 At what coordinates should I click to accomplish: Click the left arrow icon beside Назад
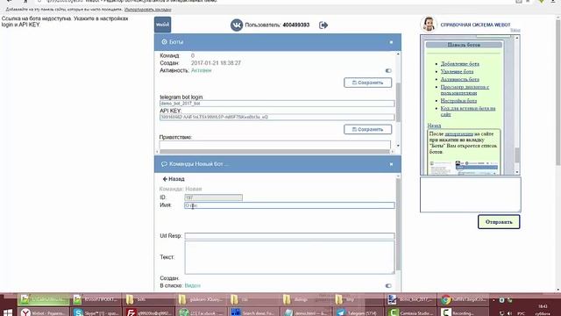click(165, 179)
